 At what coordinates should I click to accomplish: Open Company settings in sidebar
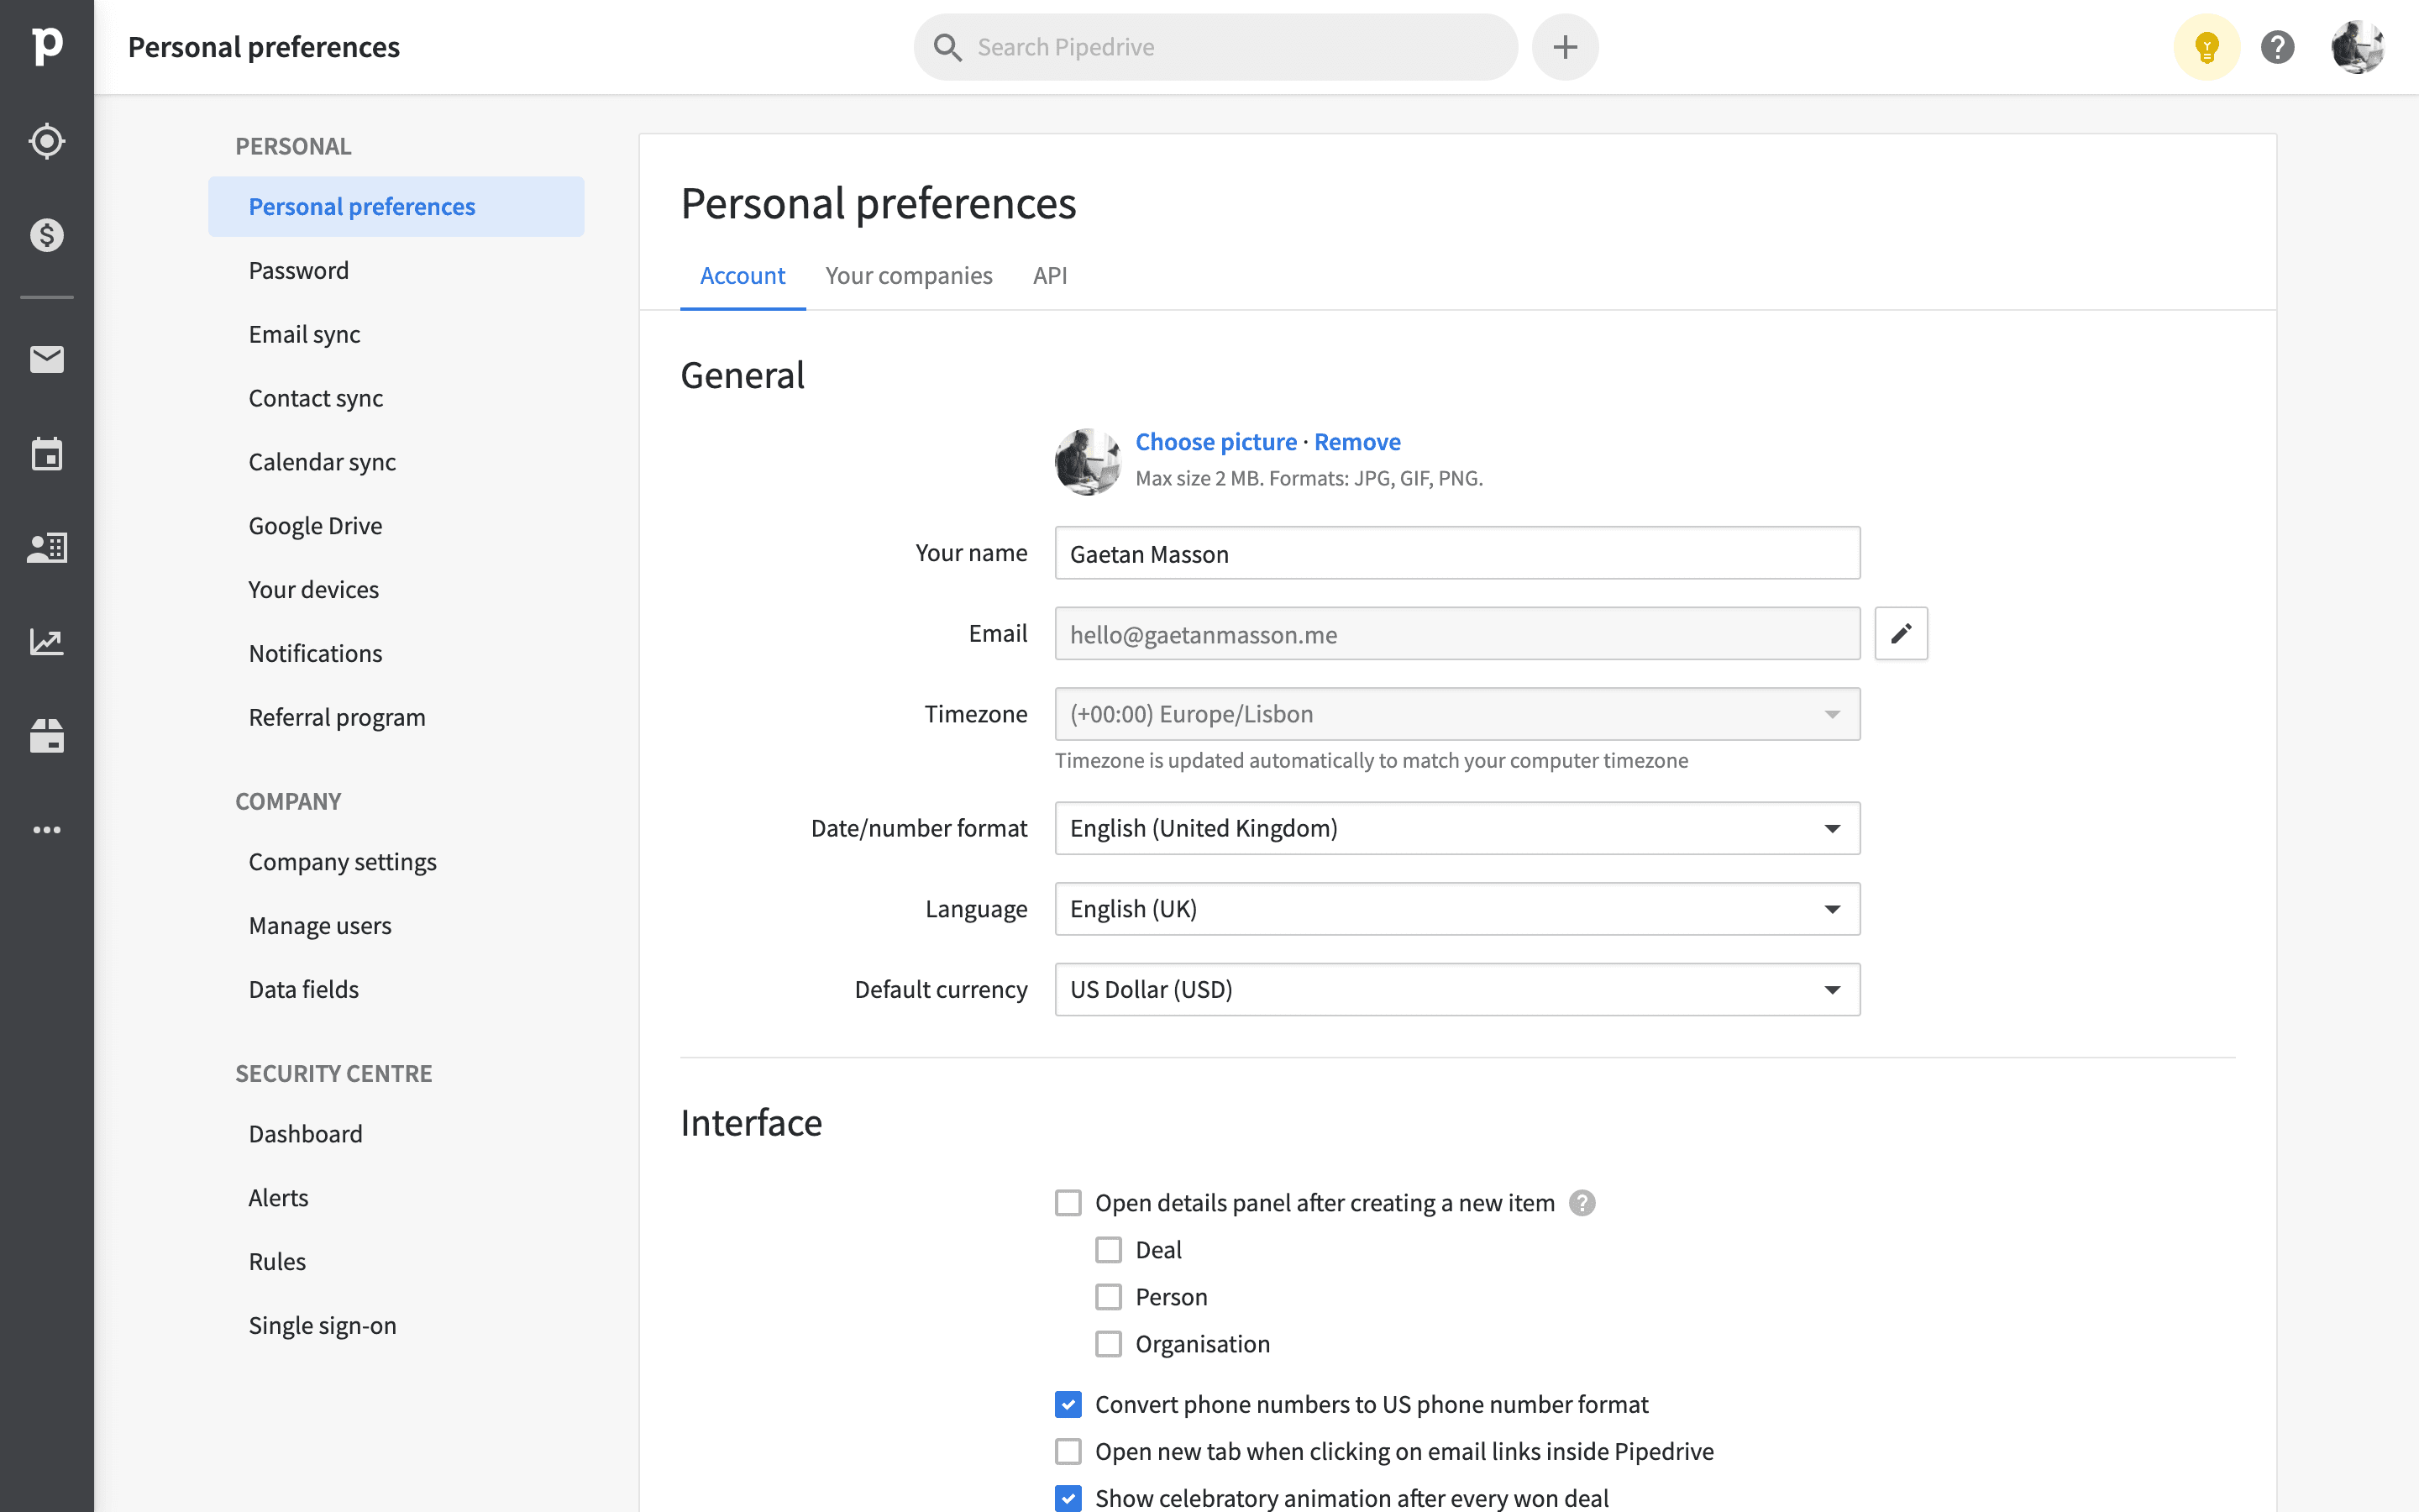[x=342, y=862]
